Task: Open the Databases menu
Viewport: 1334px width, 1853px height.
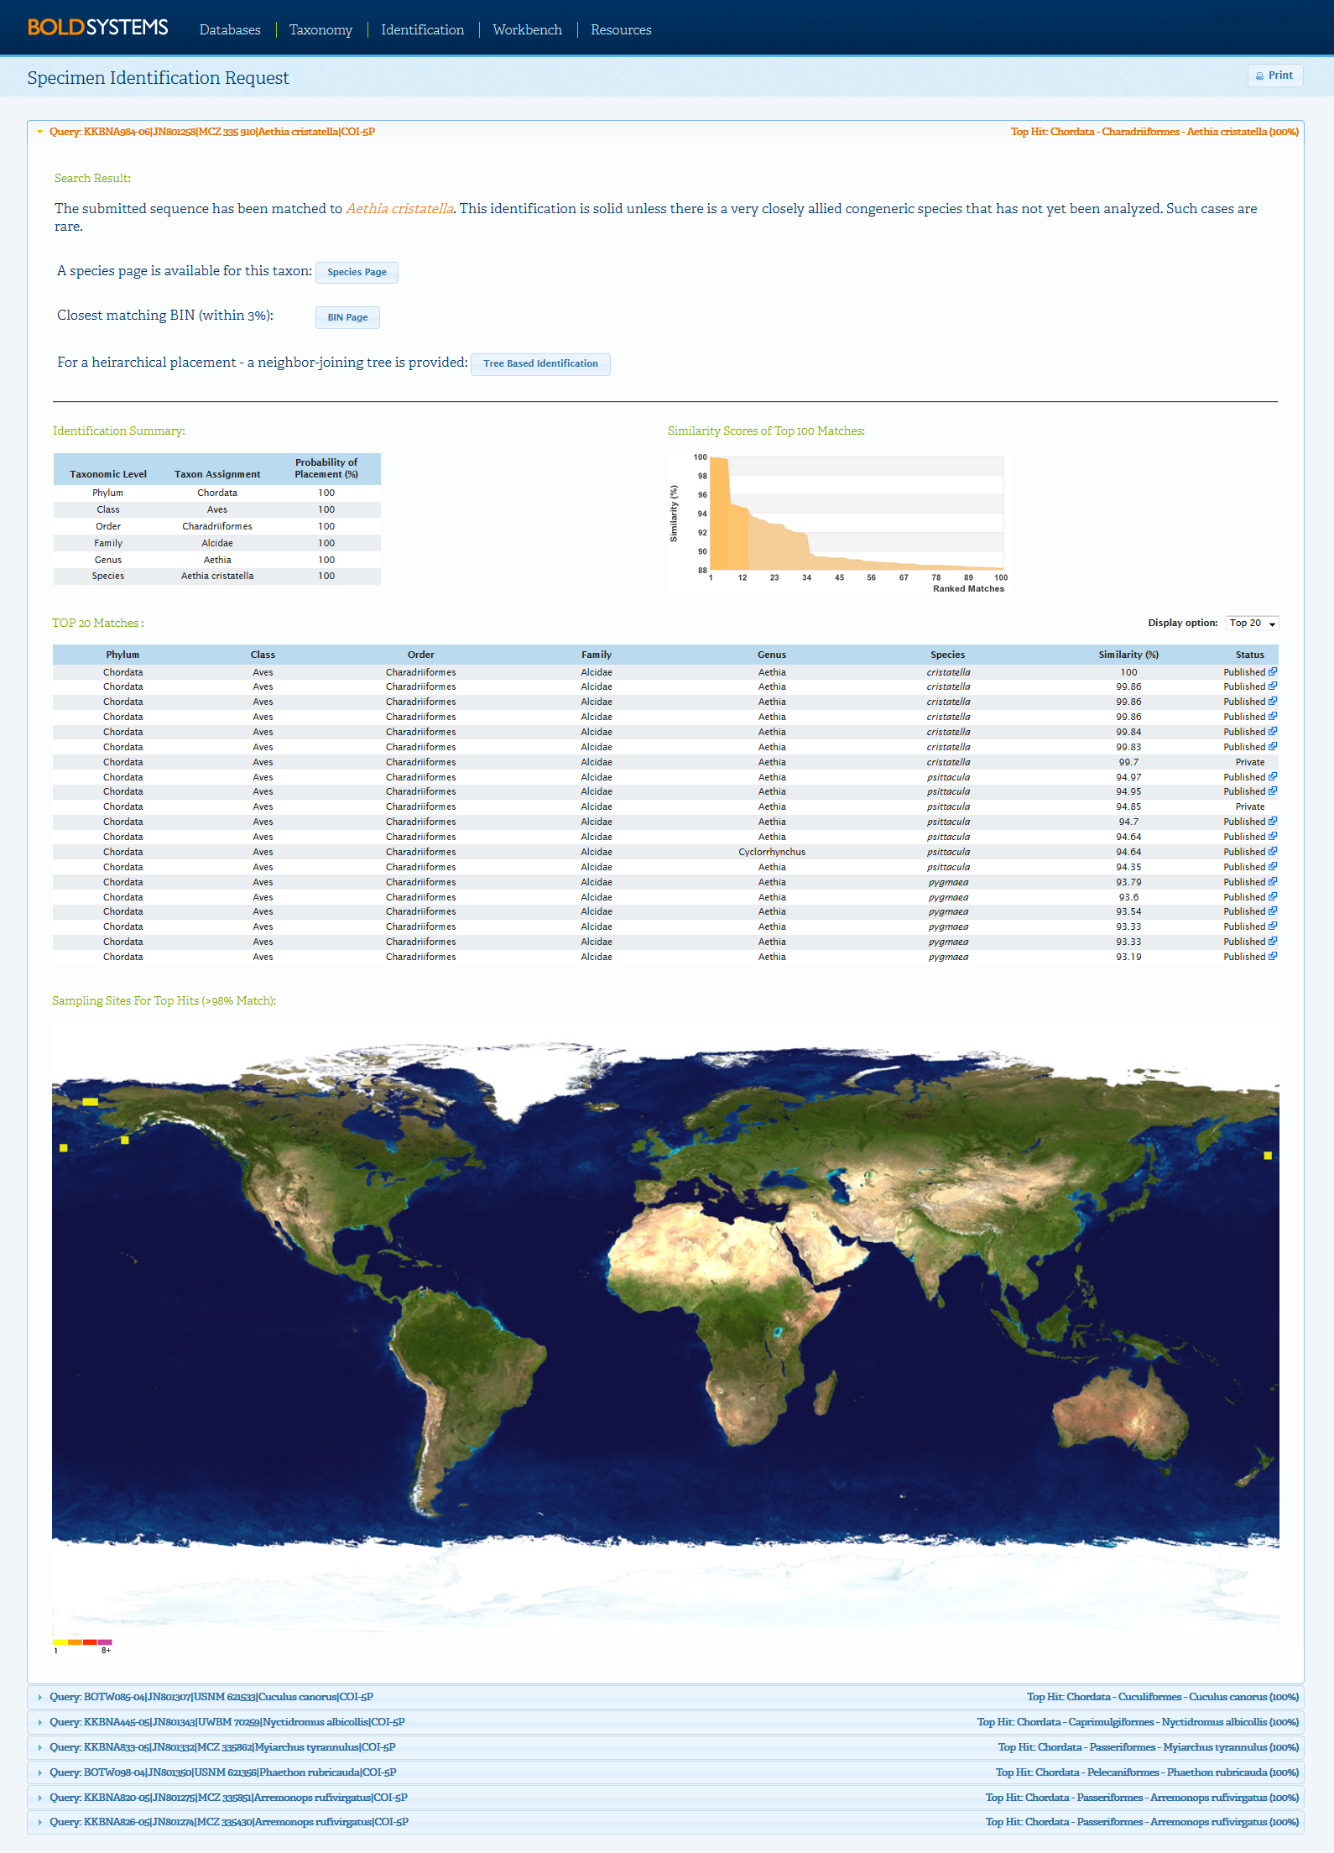Action: [x=230, y=29]
